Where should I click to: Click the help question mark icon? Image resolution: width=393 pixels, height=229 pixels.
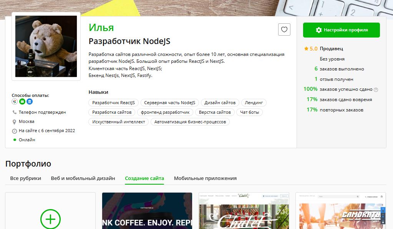tap(376, 90)
